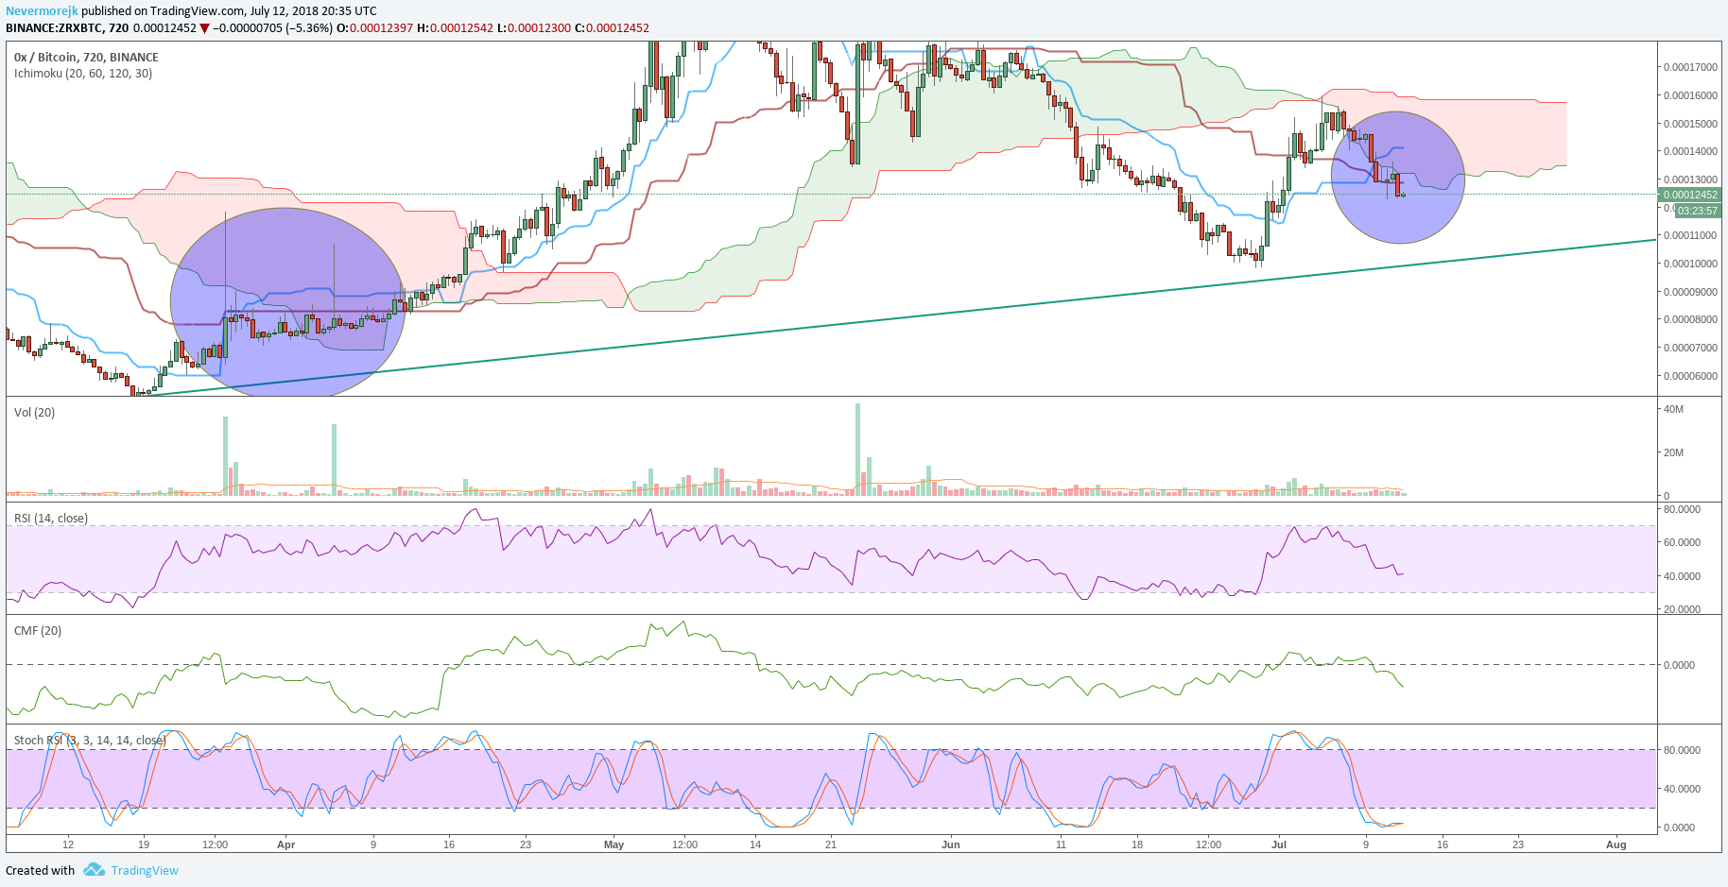Click the 0.00010000 price axis label
Image resolution: width=1728 pixels, height=887 pixels.
(1690, 264)
